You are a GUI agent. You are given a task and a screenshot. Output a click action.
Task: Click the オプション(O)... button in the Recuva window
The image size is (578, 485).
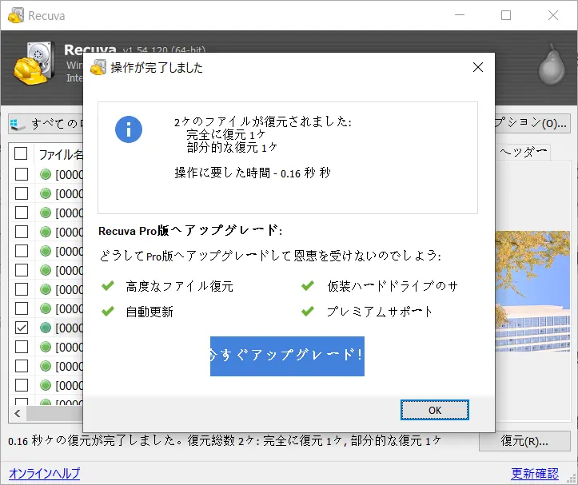(532, 123)
